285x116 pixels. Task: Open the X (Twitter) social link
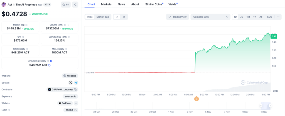70,83
